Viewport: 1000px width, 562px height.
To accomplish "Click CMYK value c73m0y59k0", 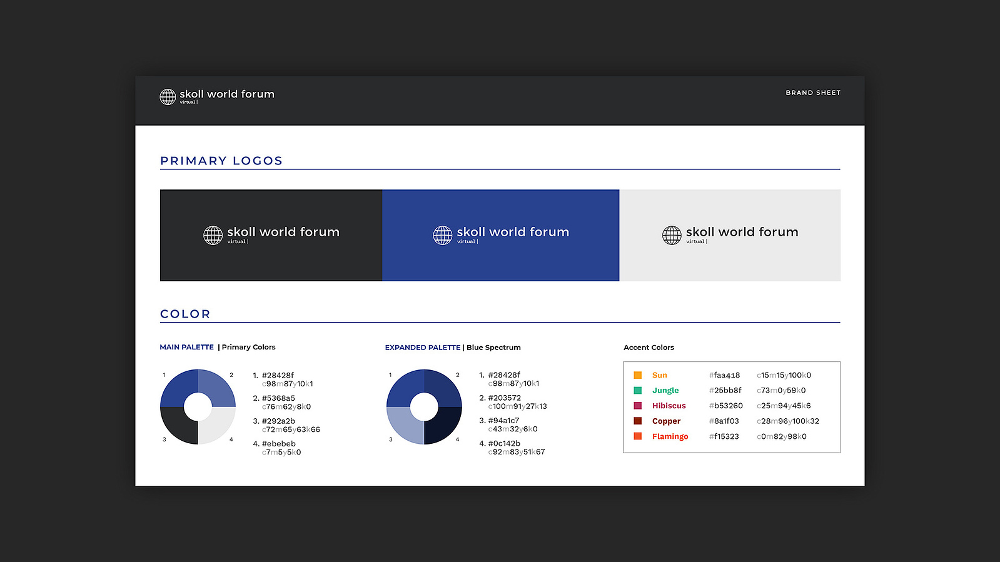I will (x=781, y=390).
